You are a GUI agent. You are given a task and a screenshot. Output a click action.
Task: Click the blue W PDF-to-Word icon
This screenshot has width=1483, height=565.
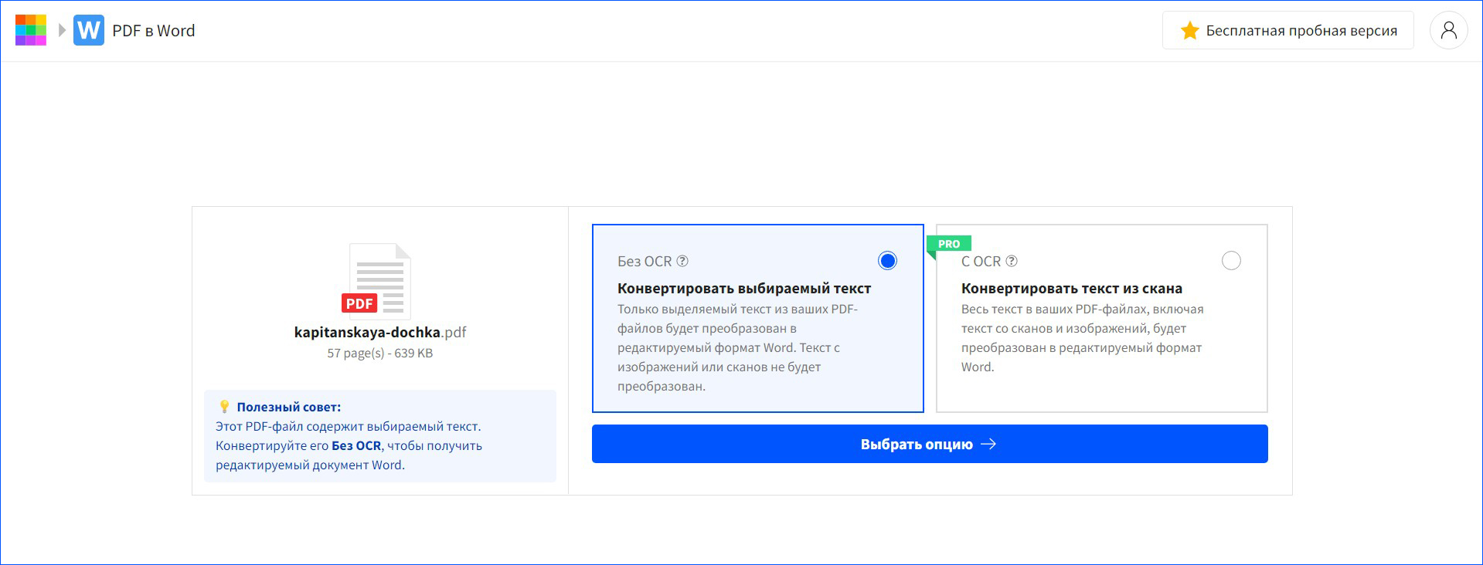coord(89,30)
